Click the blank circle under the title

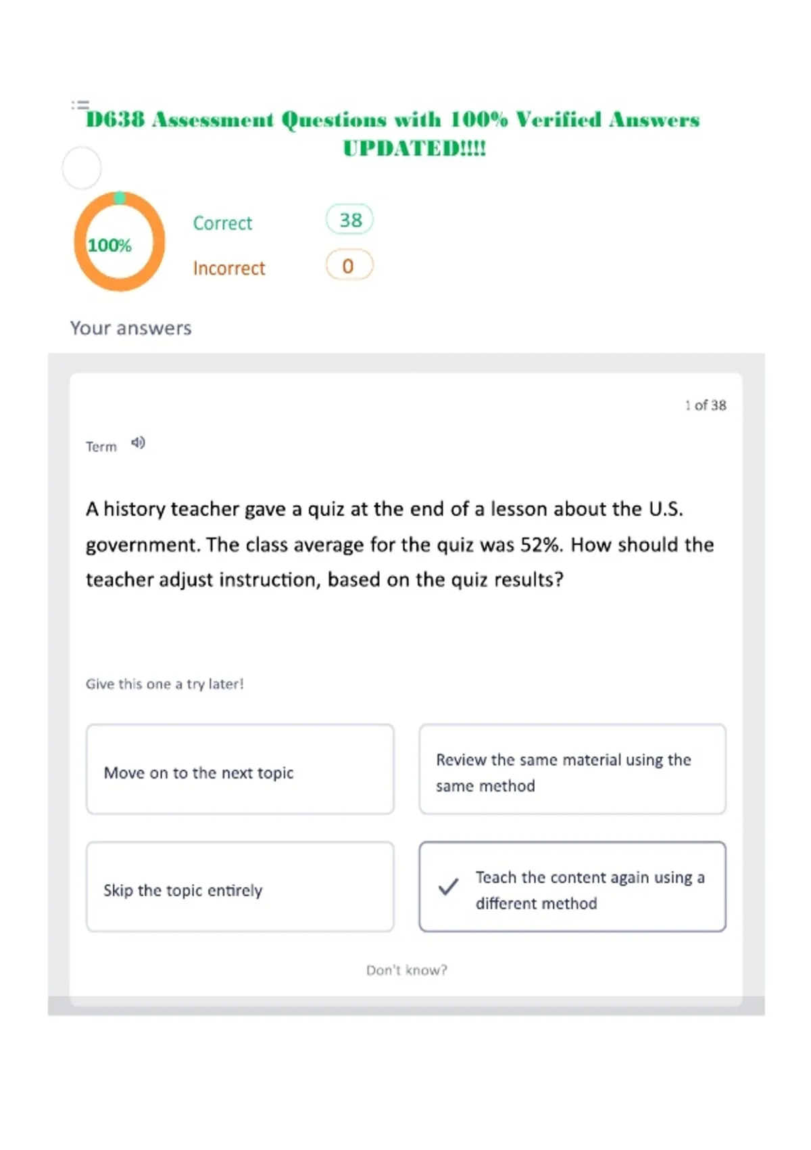pyautogui.click(x=82, y=168)
